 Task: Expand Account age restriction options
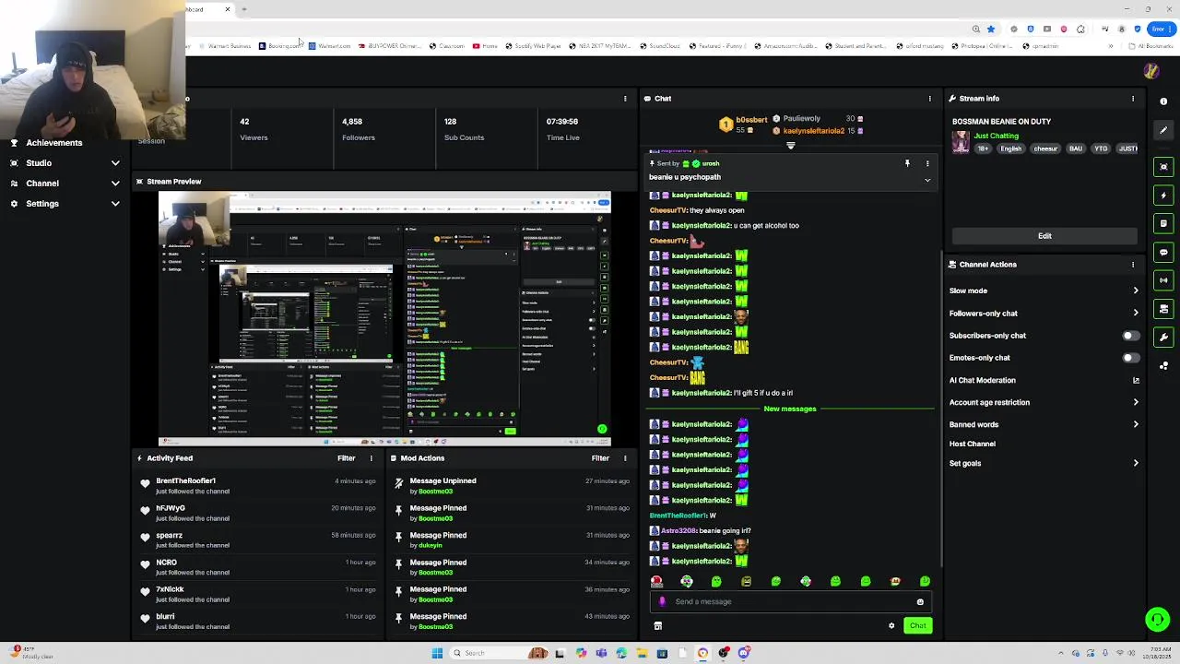(1136, 402)
